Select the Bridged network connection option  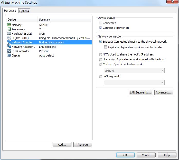pyautogui.click(x=100, y=42)
